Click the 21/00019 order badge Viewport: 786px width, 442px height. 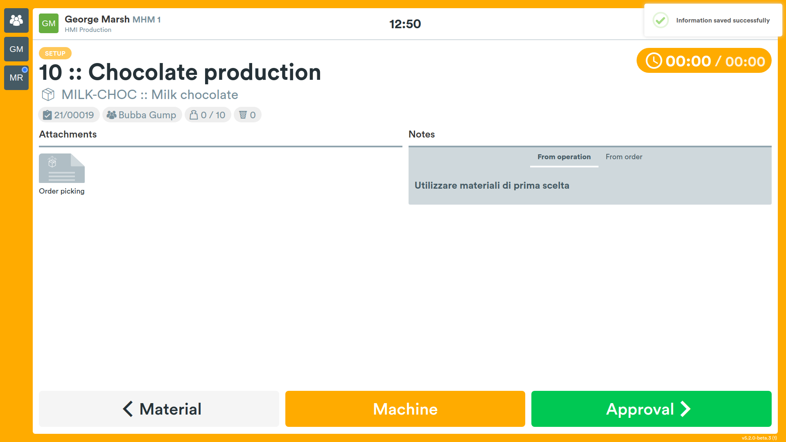69,115
